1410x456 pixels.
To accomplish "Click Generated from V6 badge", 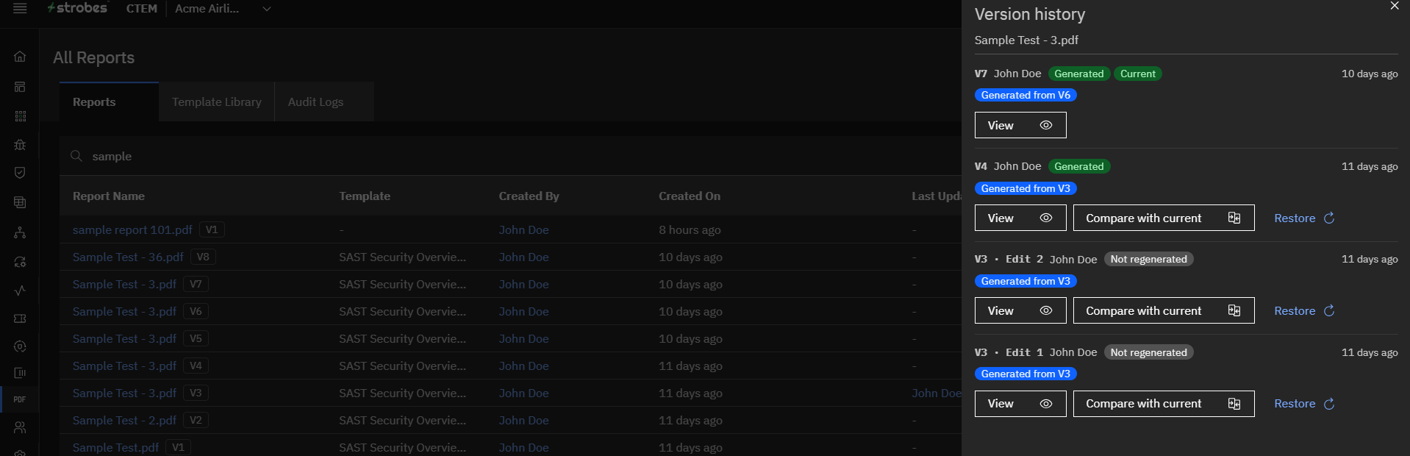I will [1026, 96].
